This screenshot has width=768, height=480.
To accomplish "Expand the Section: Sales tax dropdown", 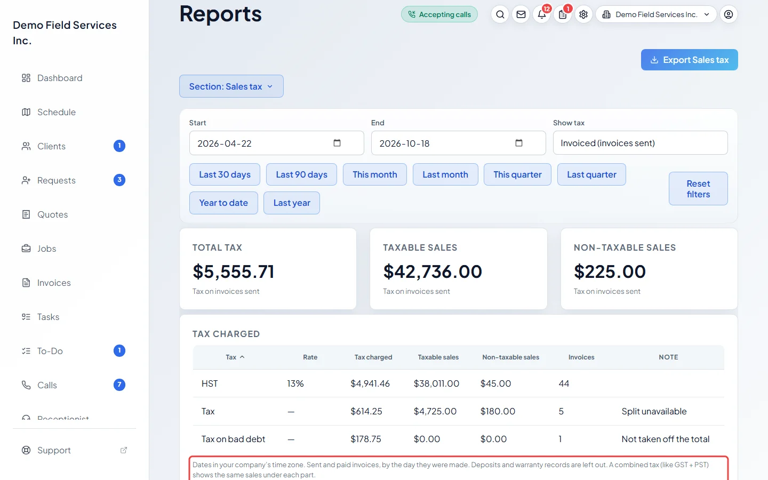I will point(231,86).
